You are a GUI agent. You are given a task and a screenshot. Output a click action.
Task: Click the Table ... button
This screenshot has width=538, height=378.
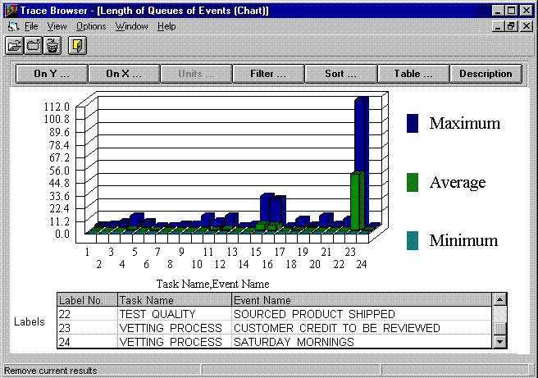point(413,74)
